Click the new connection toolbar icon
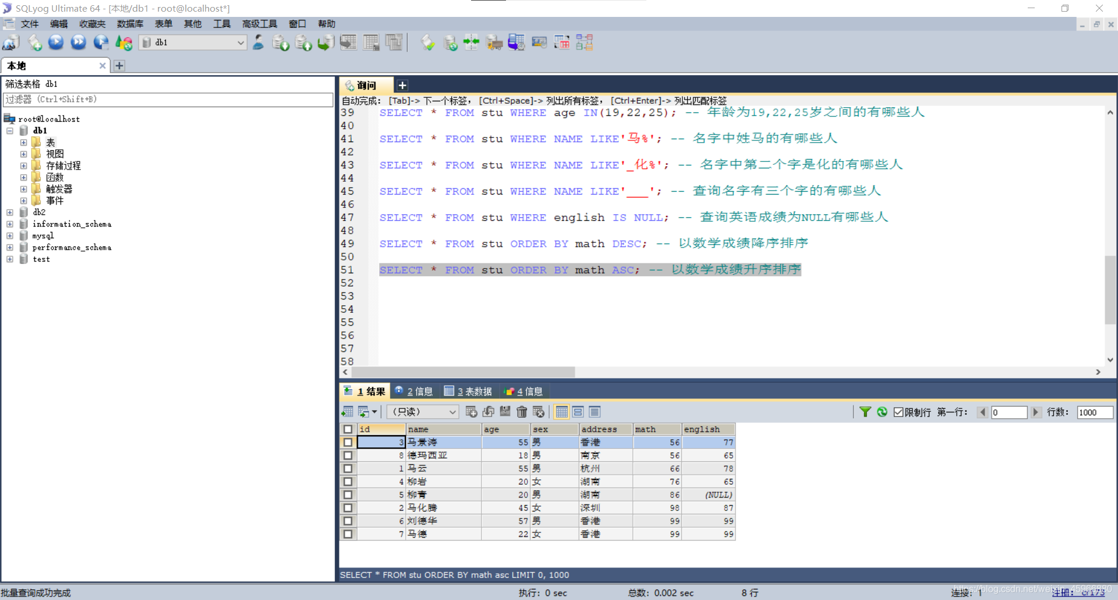1118x600 pixels. 11,43
